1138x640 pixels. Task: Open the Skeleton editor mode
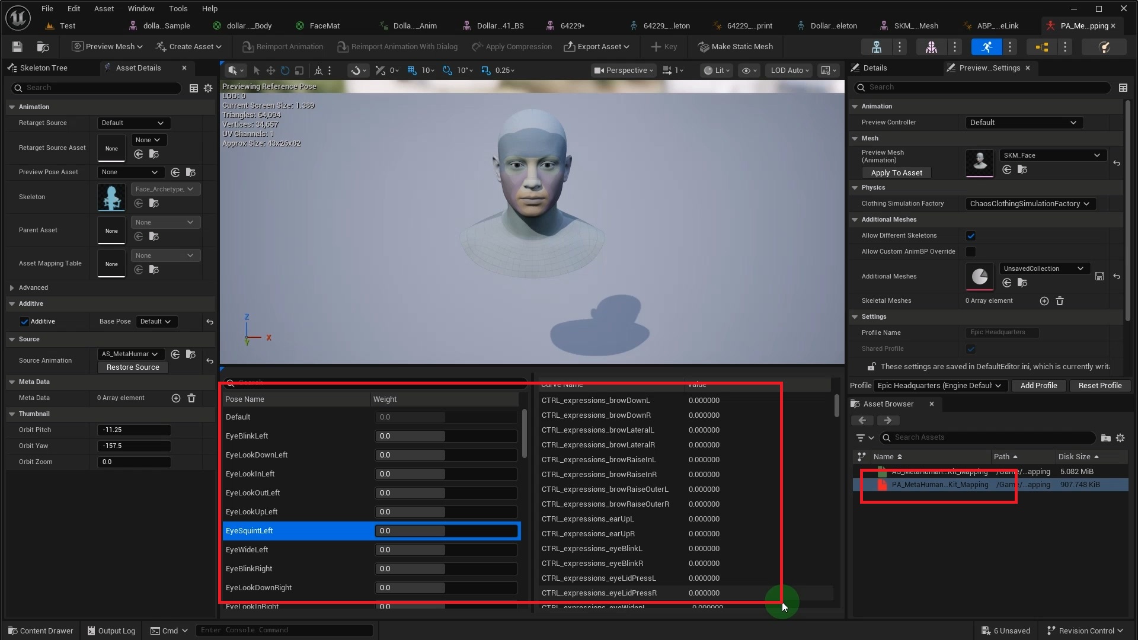click(877, 47)
